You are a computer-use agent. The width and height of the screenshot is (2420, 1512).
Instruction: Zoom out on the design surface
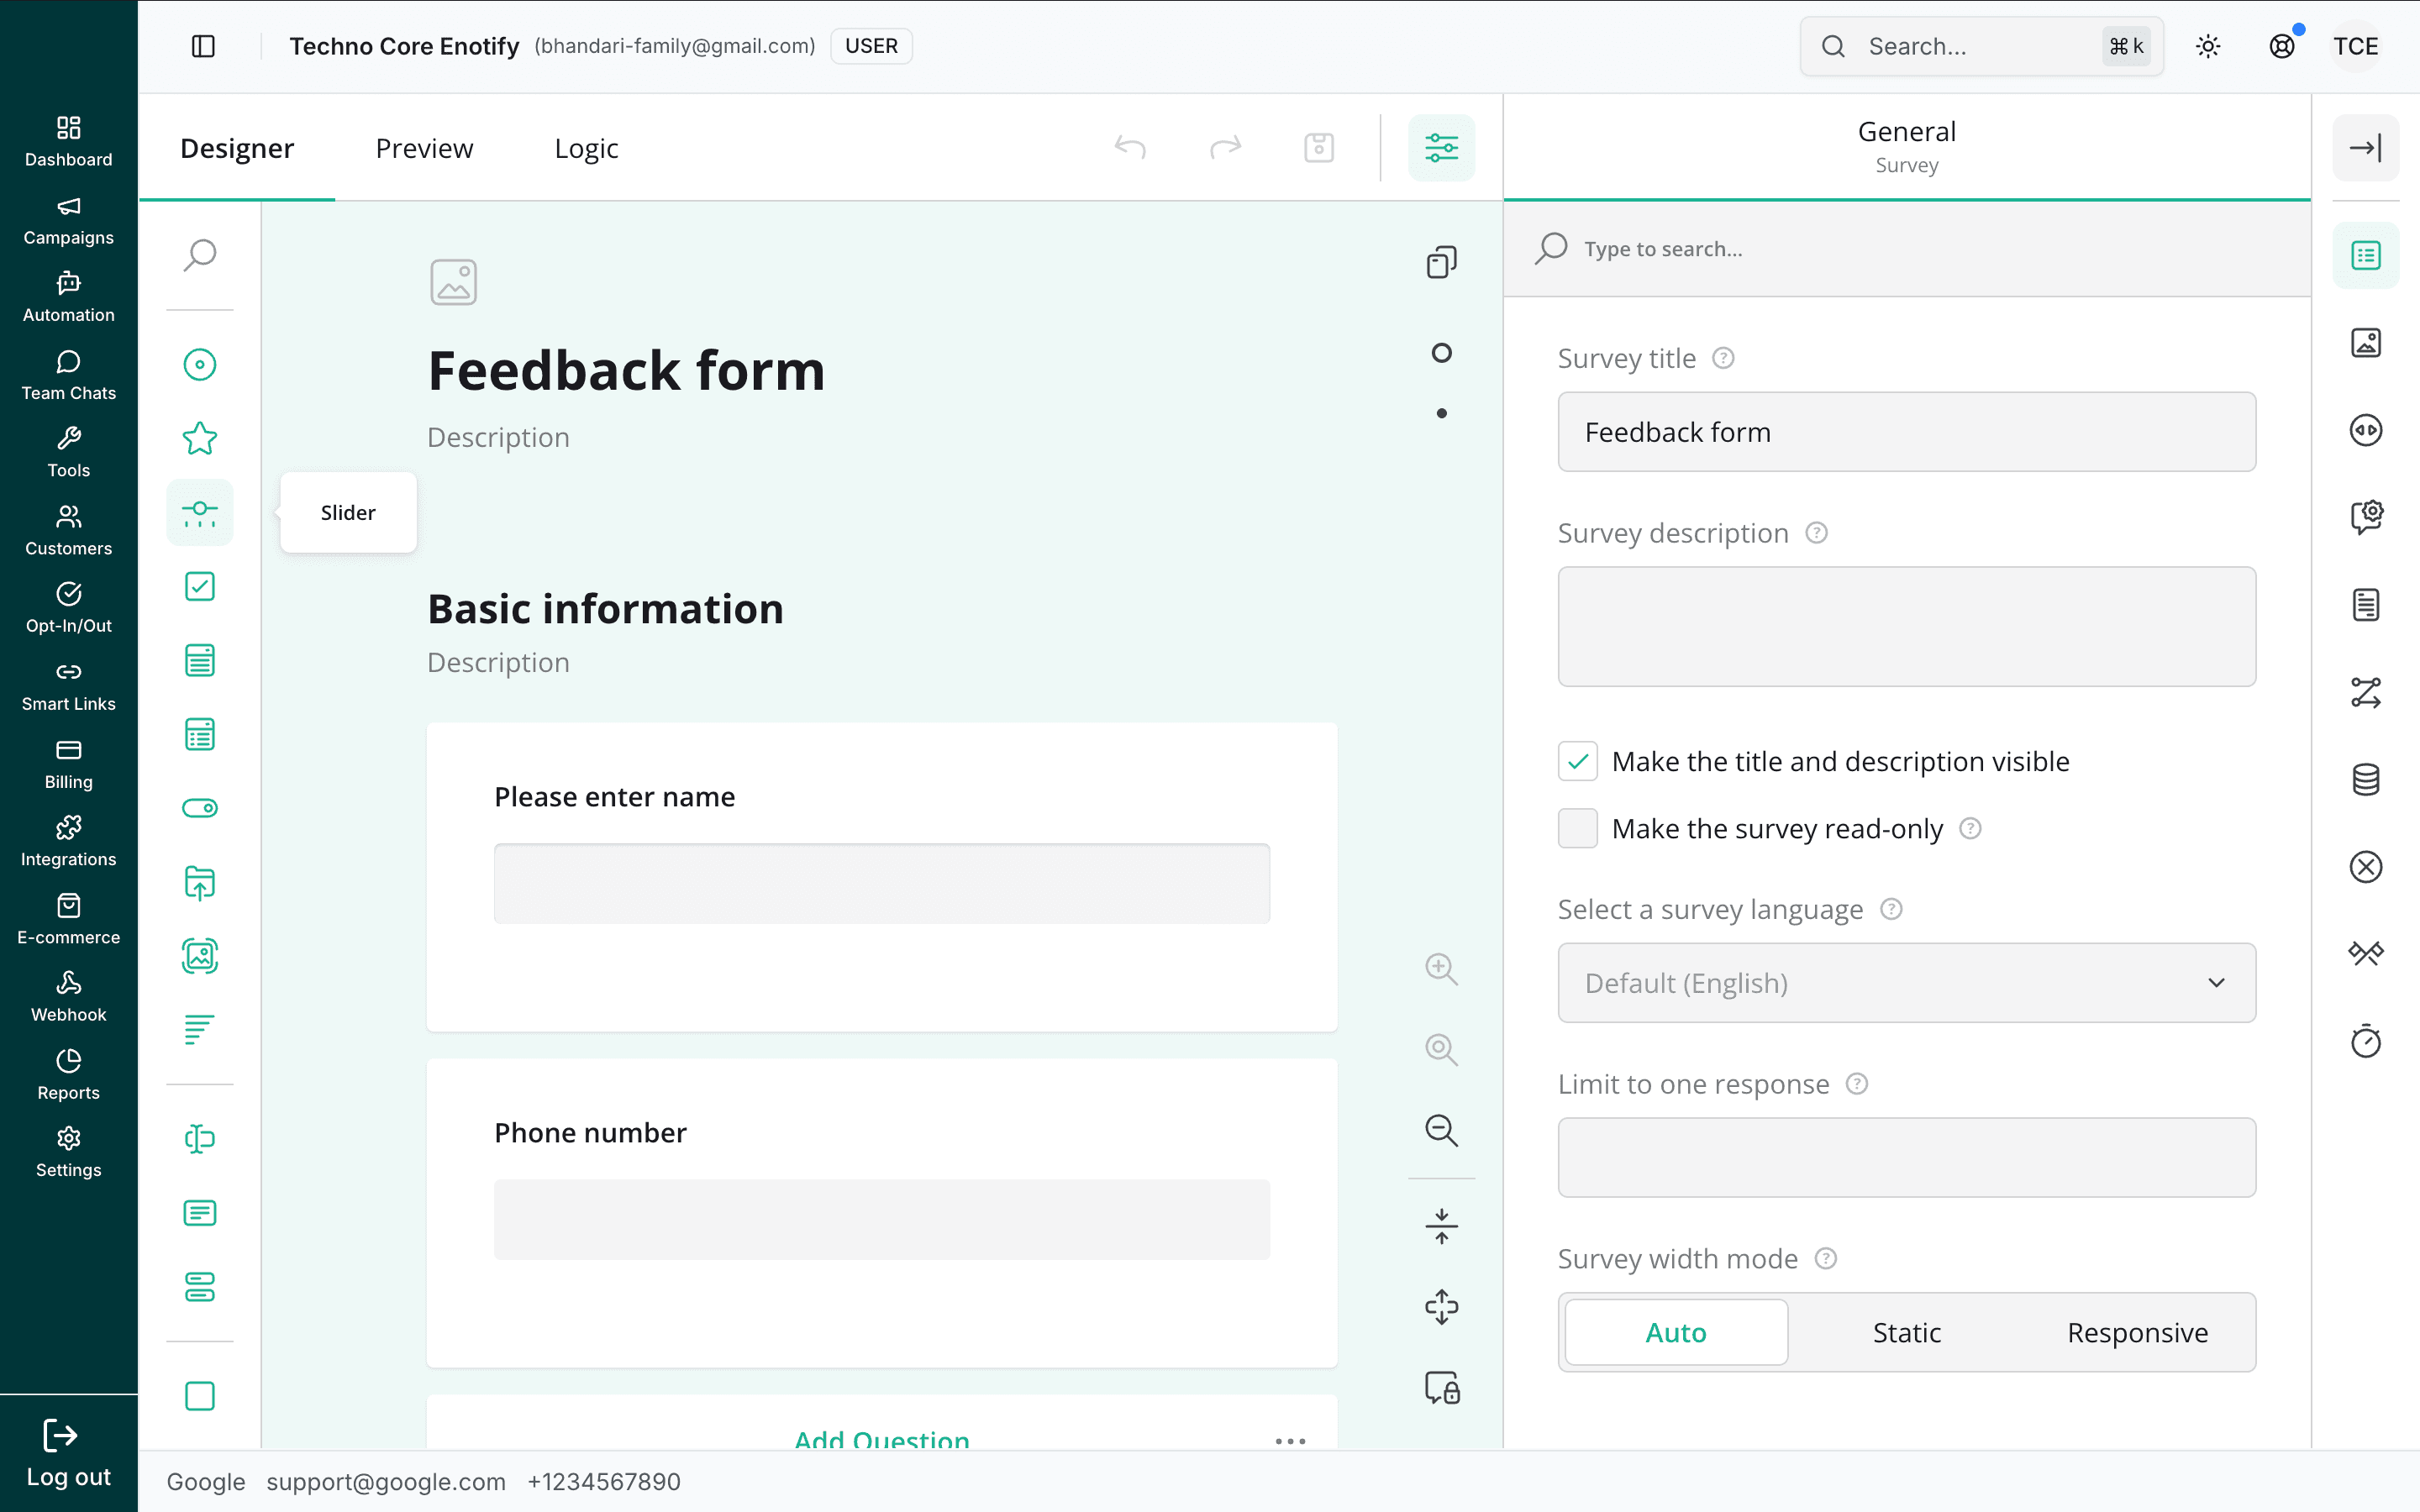(1441, 1130)
